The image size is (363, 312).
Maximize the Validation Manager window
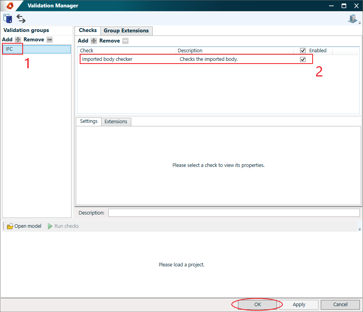344,6
